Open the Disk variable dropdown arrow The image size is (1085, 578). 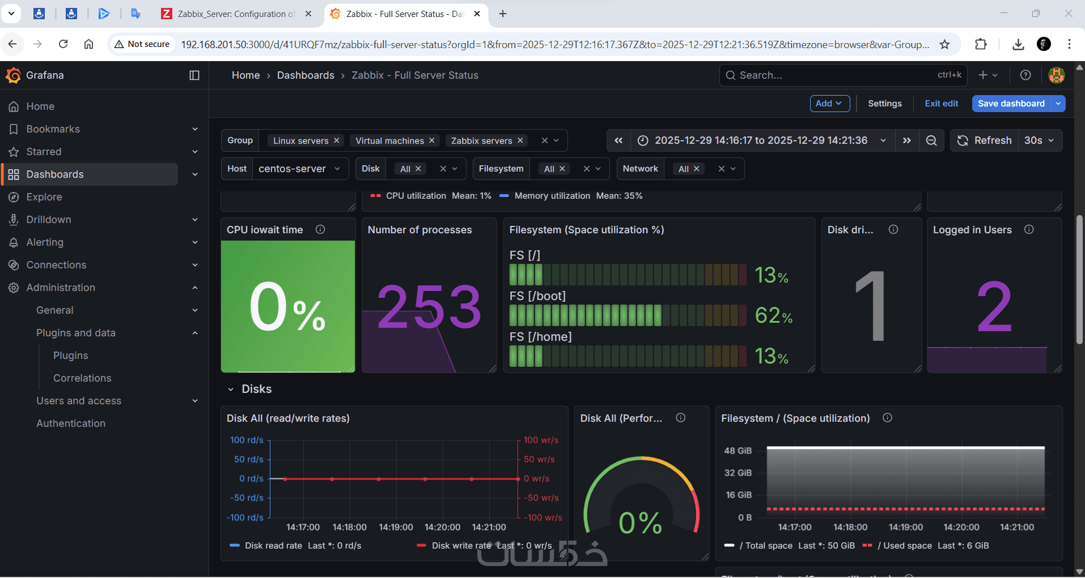pos(455,169)
